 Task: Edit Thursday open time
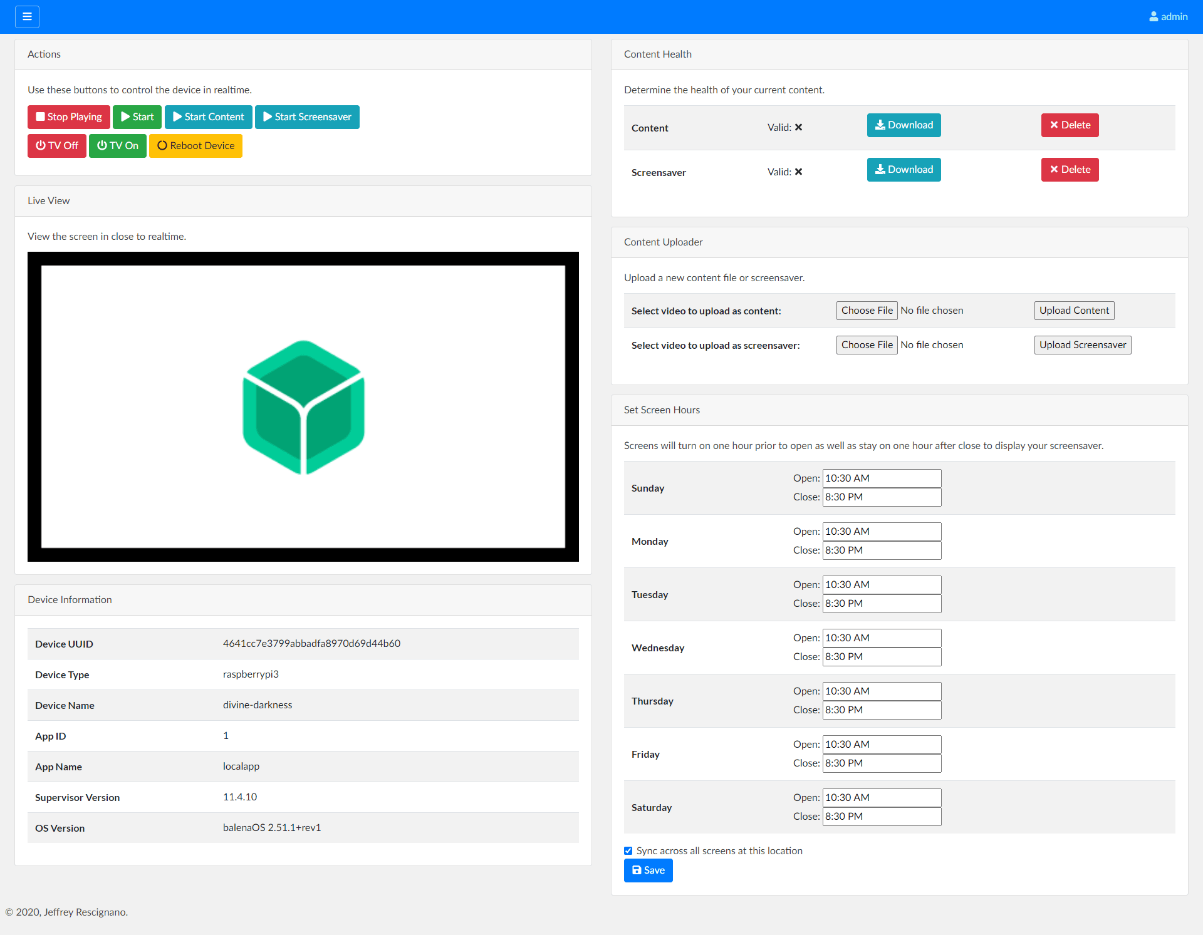[882, 691]
